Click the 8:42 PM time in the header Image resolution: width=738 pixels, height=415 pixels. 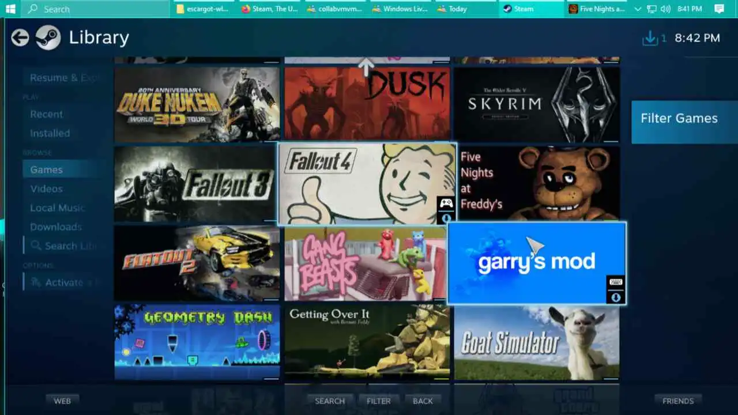[x=697, y=38]
